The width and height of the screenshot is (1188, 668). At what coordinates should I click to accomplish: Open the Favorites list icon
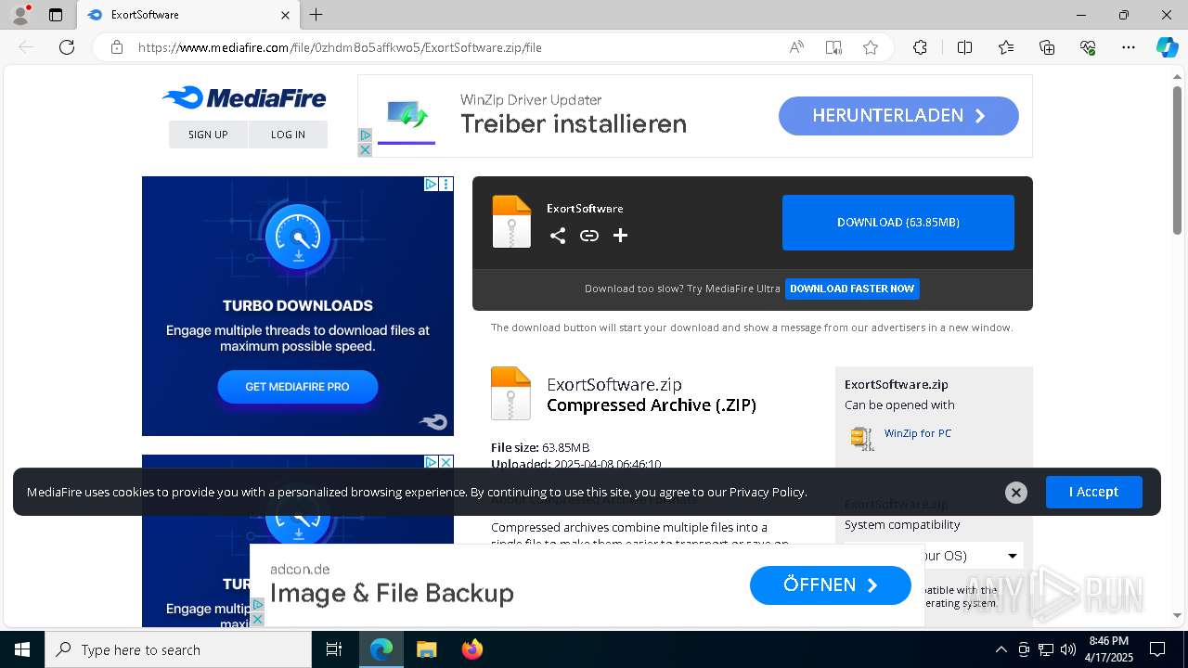[x=1006, y=47]
